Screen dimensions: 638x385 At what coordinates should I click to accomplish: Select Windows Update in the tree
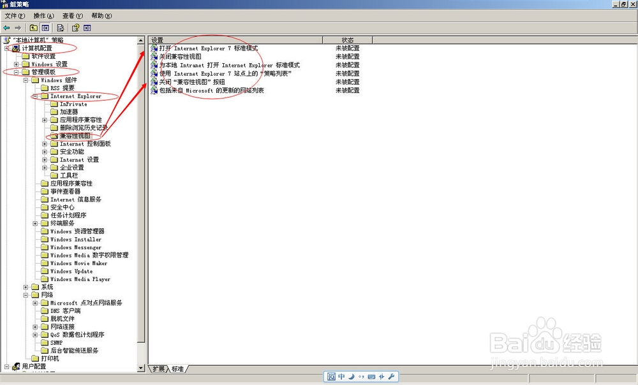click(x=71, y=271)
